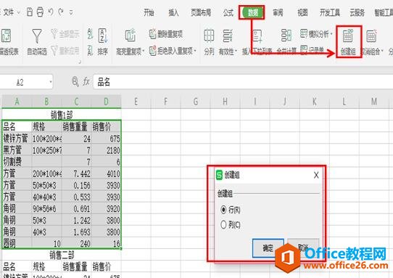Screen dimensions: 393x278
Task: Close the 创建组 dialog
Action: (316, 175)
